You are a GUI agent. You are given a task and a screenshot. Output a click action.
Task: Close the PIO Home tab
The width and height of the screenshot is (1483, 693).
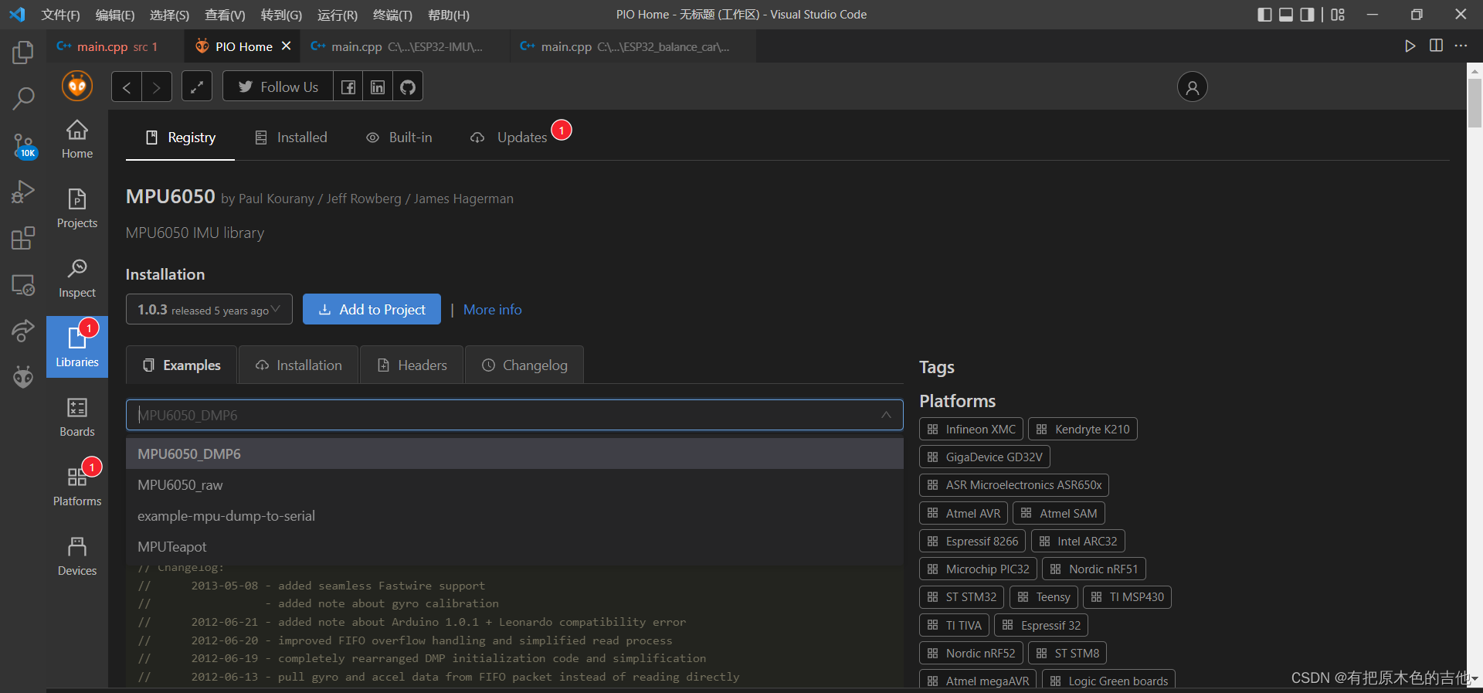(287, 46)
